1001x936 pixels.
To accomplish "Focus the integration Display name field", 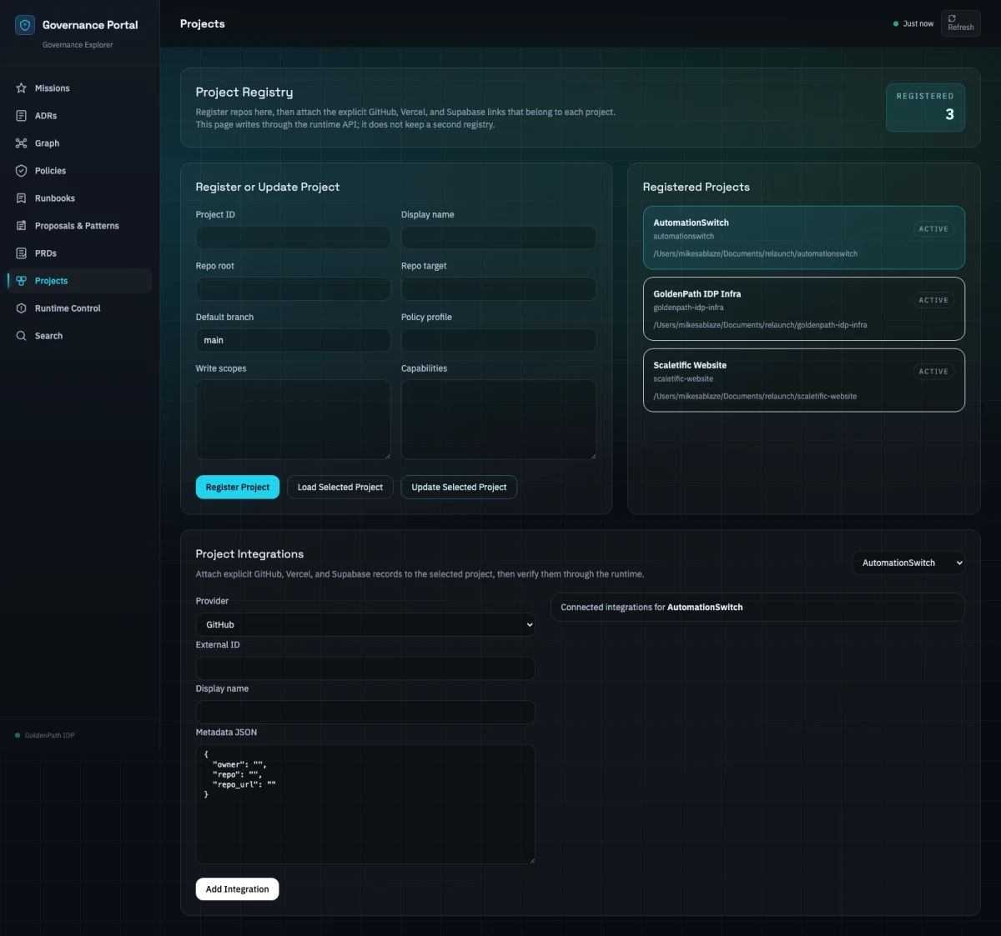I will pos(365,712).
